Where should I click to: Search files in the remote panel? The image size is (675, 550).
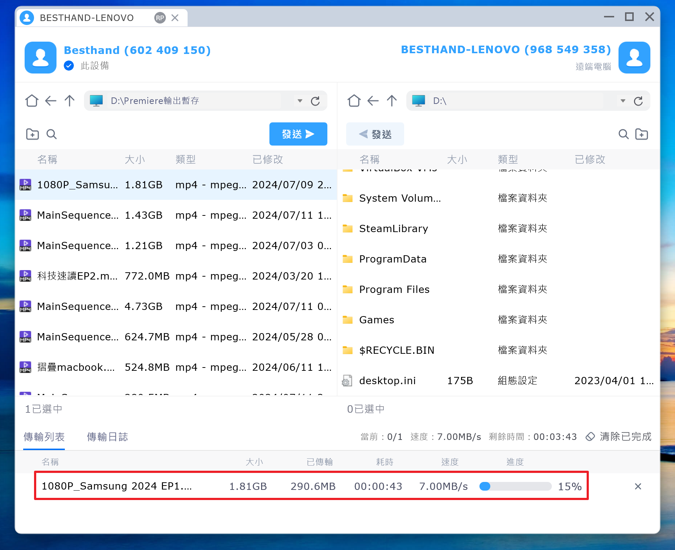623,134
